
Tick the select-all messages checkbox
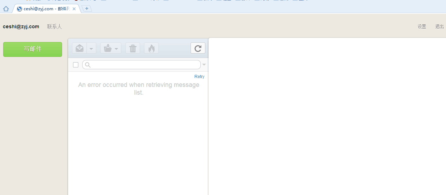pos(76,65)
